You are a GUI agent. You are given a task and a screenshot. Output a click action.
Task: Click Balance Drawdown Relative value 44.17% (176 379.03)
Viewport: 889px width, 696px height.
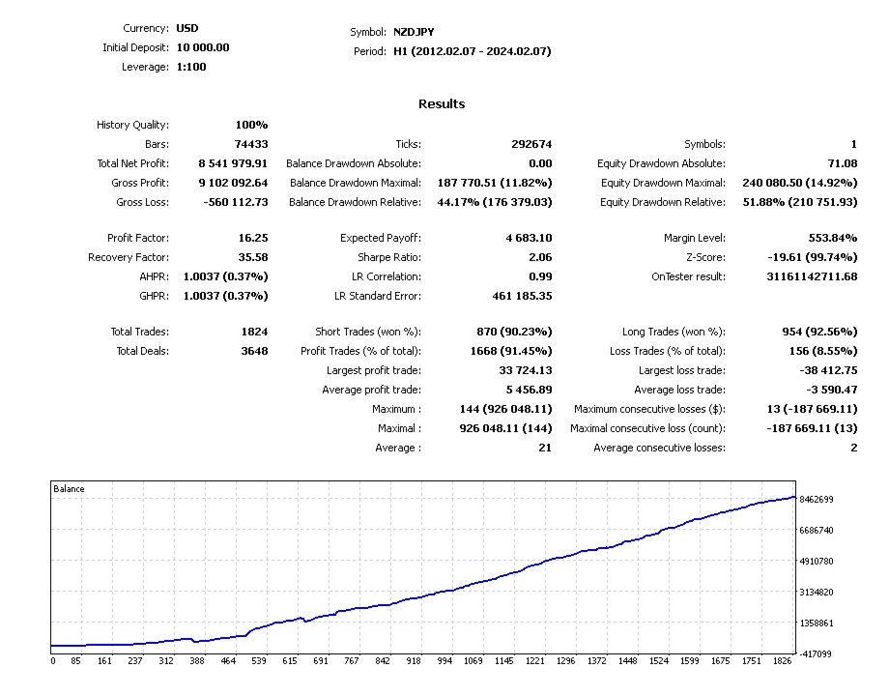[495, 202]
